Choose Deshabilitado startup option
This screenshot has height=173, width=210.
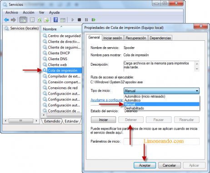pos(161,108)
